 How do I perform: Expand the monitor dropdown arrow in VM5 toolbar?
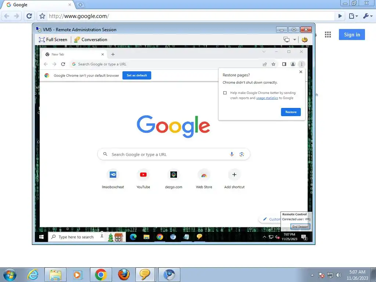tap(294, 40)
